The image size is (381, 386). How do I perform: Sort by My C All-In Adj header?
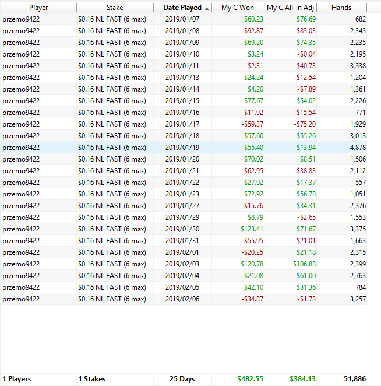point(290,8)
